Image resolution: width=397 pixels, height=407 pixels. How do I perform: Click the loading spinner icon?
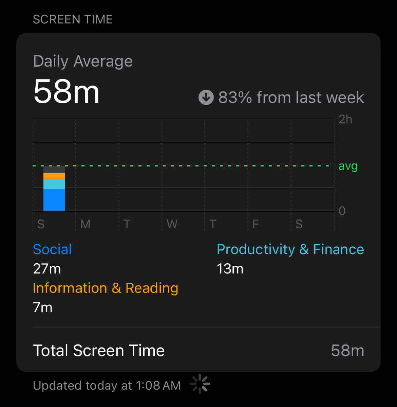coord(200,384)
